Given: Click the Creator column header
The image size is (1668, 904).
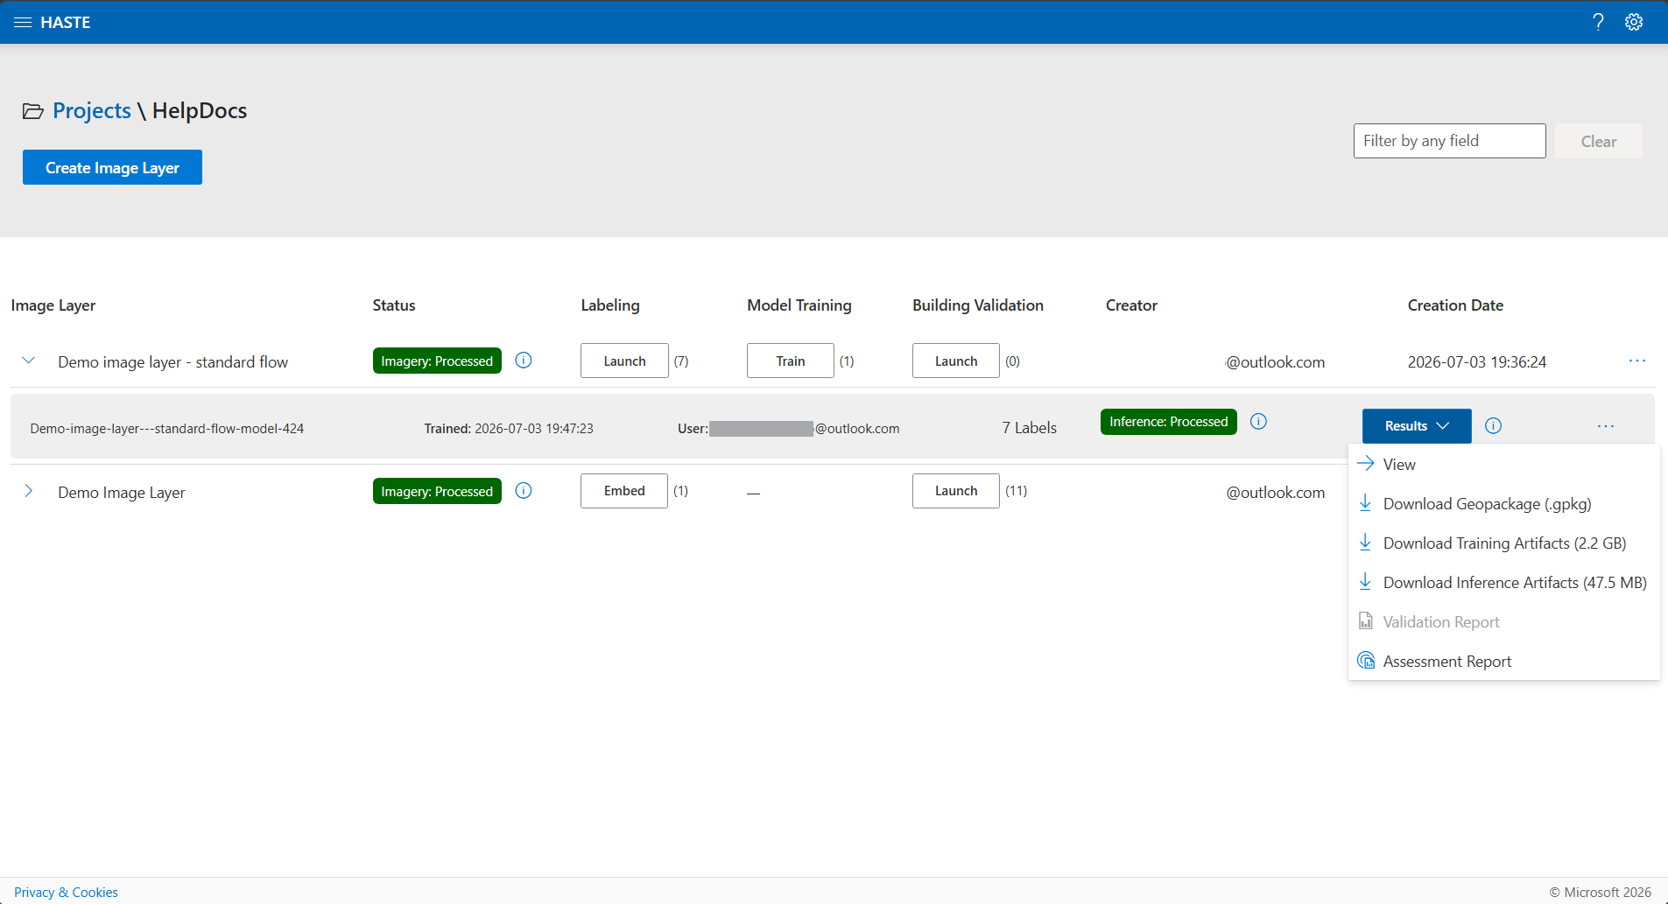Looking at the screenshot, I should point(1131,305).
